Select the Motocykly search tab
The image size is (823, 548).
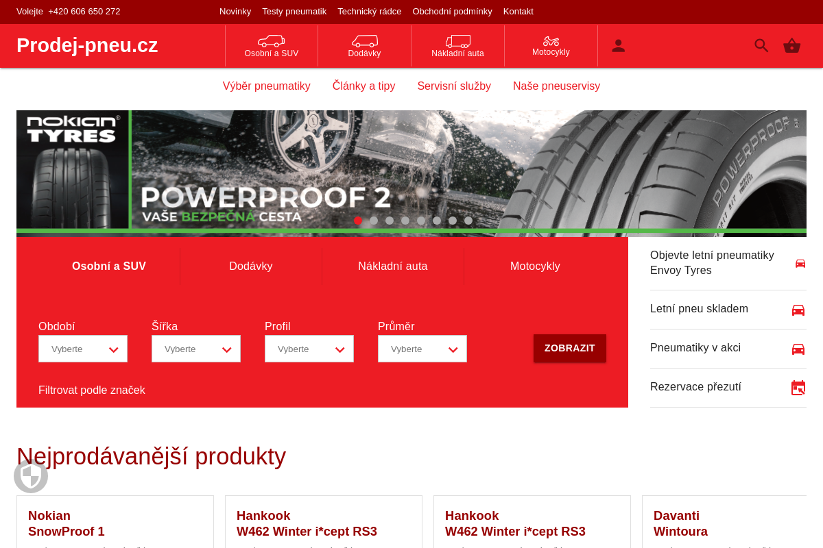535,266
